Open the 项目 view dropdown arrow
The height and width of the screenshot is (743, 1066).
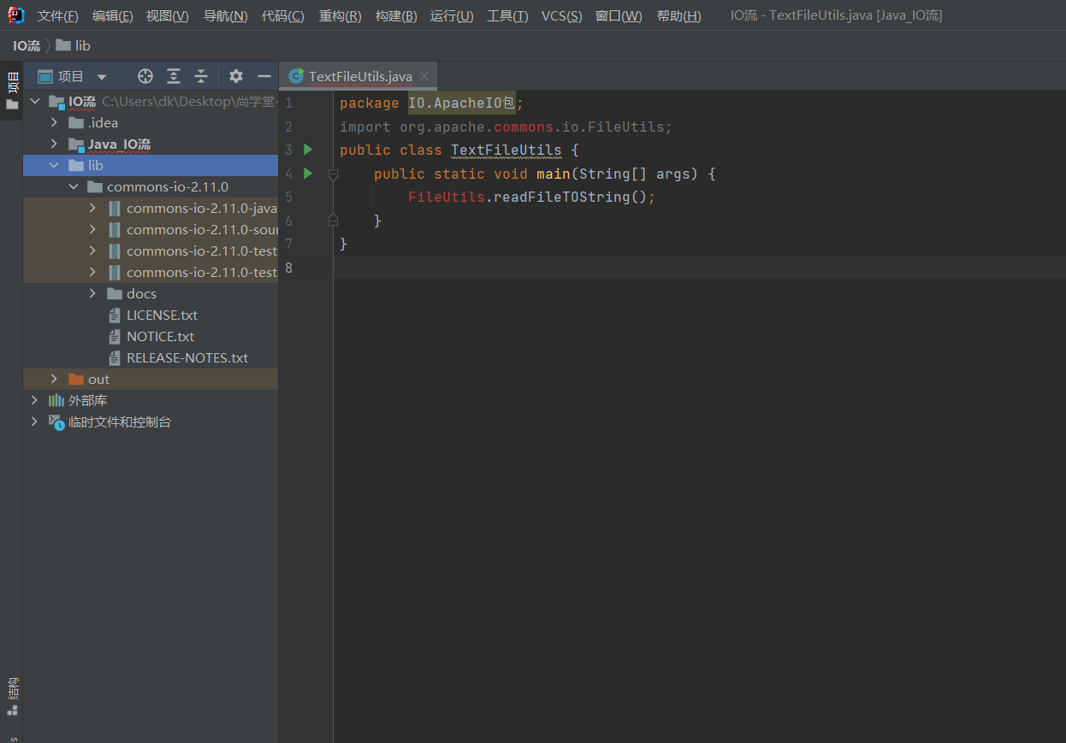[x=102, y=77]
